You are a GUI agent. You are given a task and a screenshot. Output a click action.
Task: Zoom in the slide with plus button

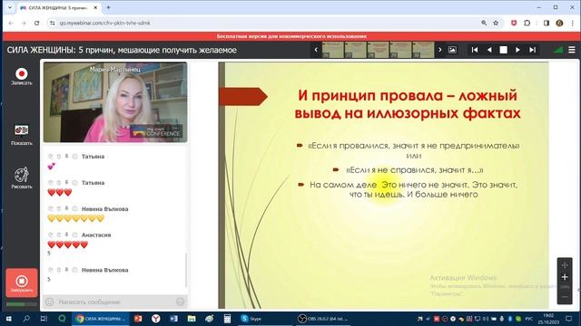(x=565, y=277)
